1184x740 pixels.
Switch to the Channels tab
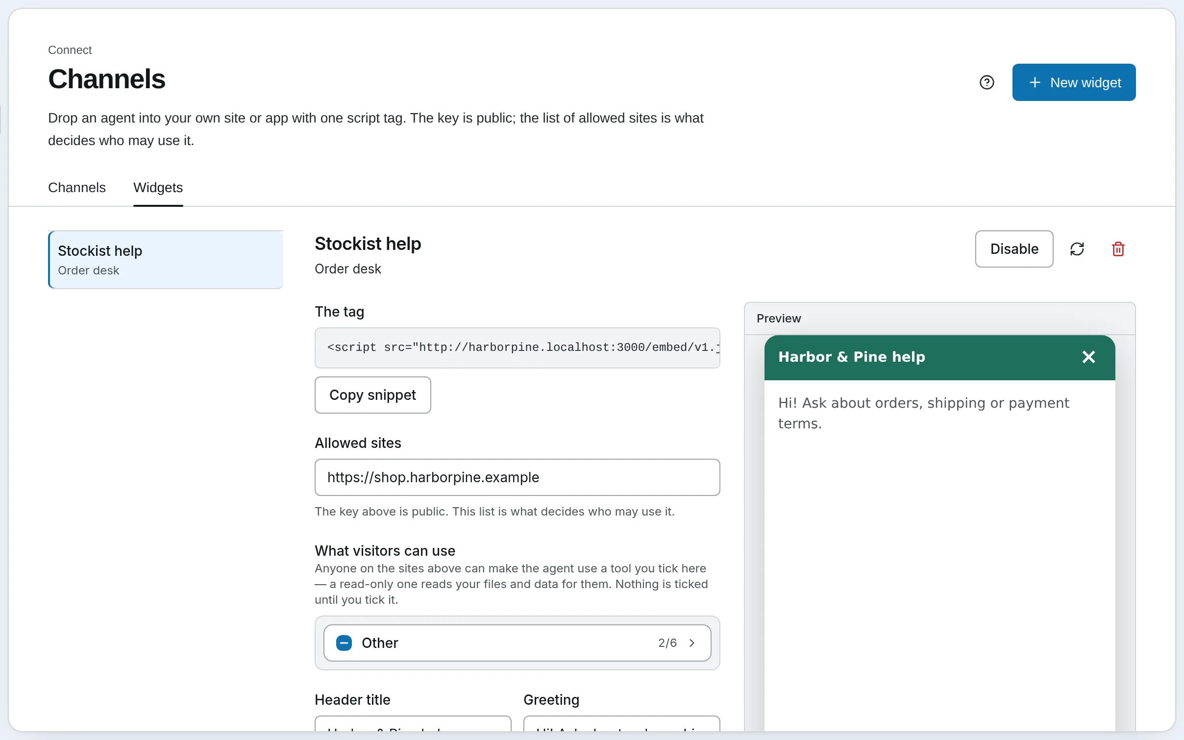[x=77, y=188]
